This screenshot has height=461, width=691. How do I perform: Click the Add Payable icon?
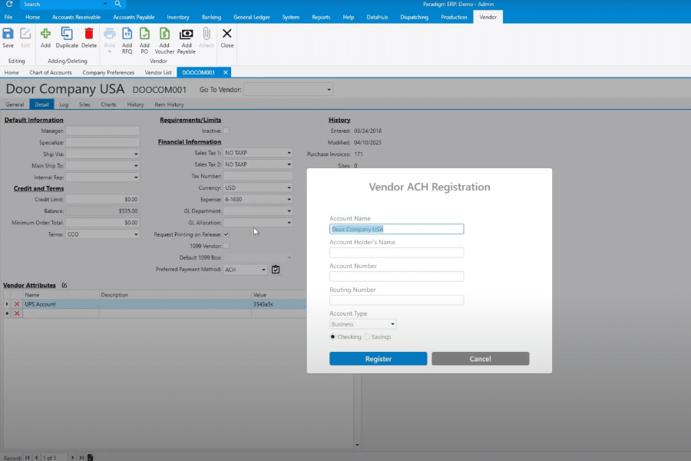coord(186,34)
